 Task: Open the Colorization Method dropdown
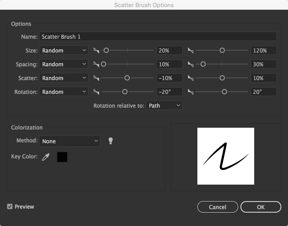[70, 141]
